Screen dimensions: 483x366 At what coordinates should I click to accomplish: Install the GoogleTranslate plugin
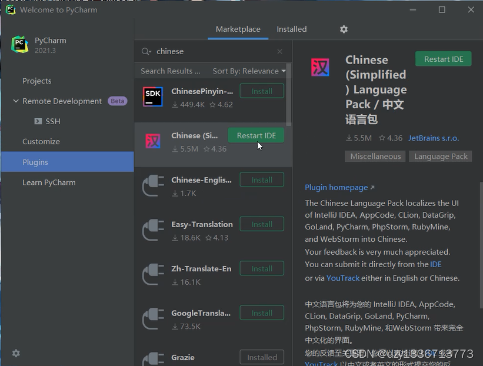262,312
